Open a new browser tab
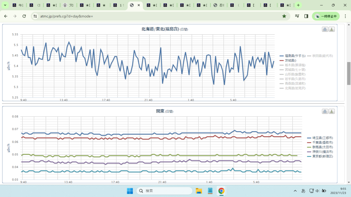This screenshot has width=351, height=197. point(298,5)
